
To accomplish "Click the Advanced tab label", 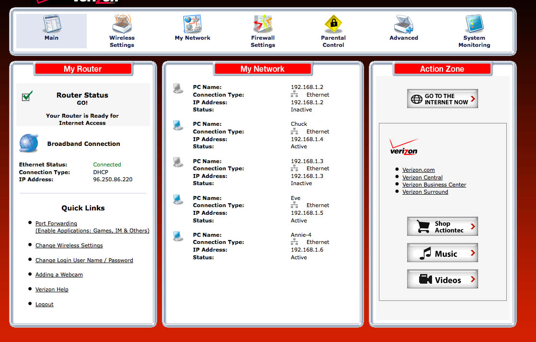I will 404,38.
